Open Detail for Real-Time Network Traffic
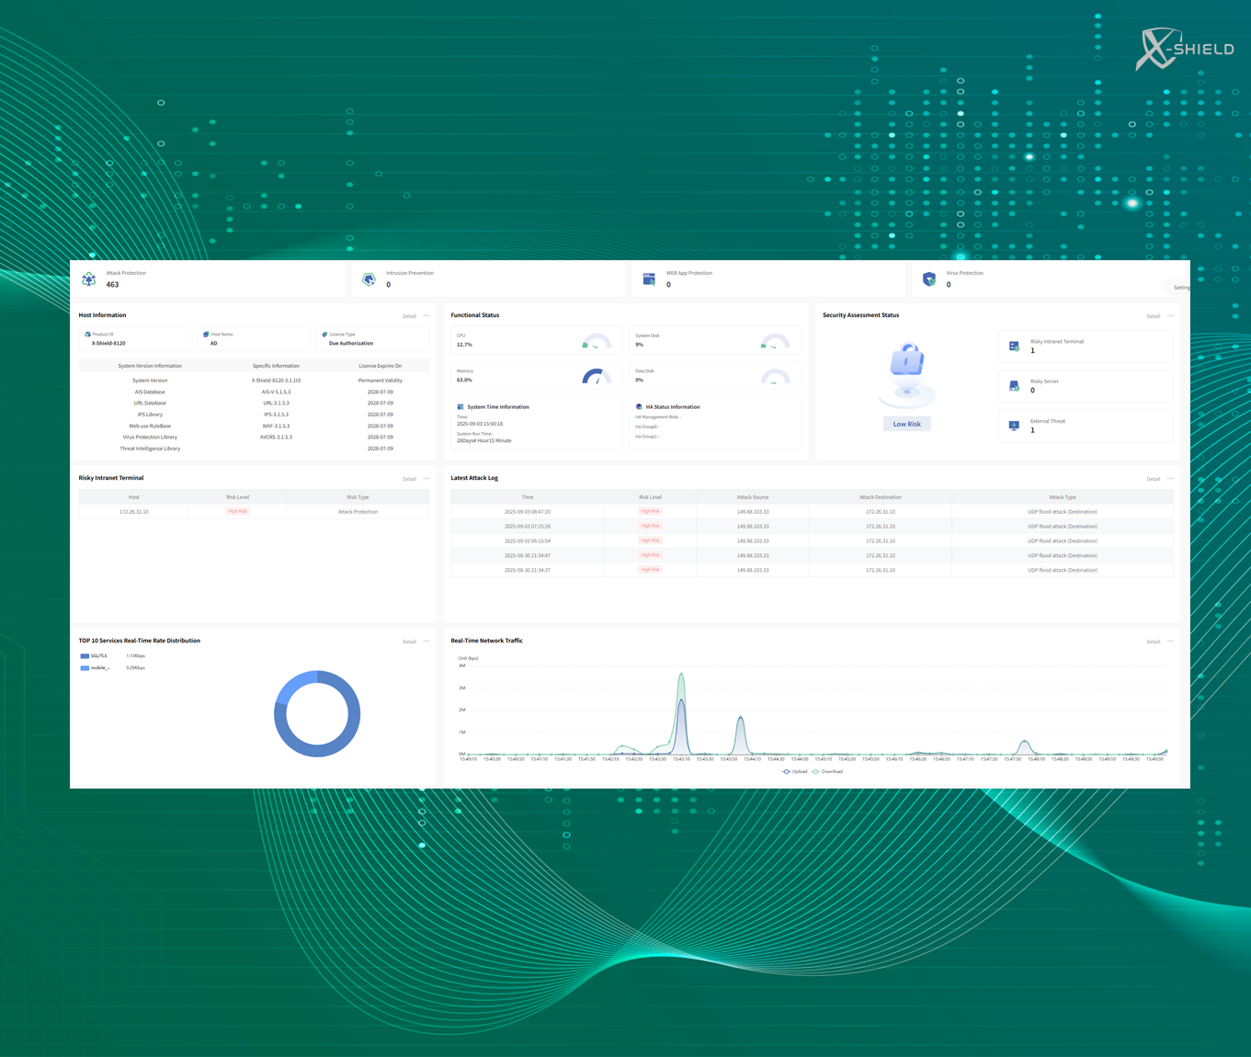 tap(1153, 642)
